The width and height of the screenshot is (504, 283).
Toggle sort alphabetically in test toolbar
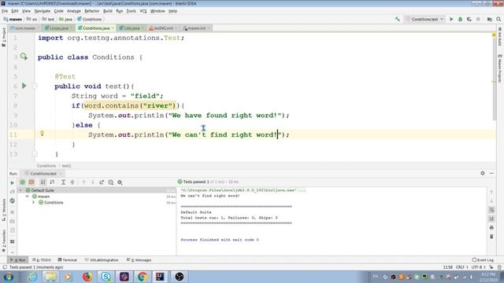(43, 182)
